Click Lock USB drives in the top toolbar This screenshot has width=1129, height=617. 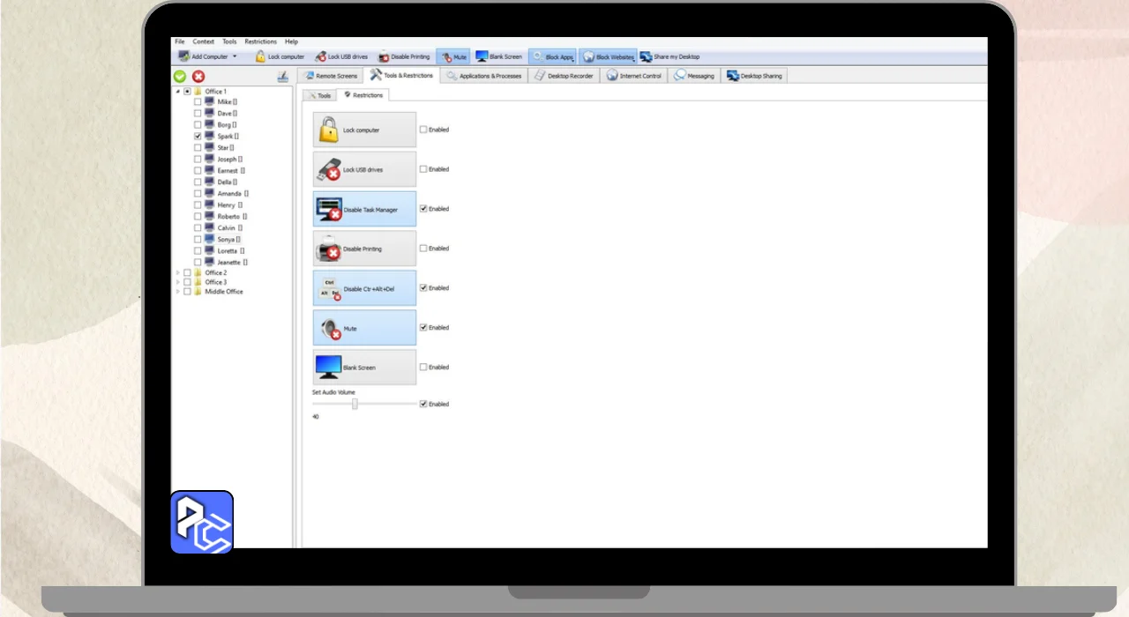point(341,56)
